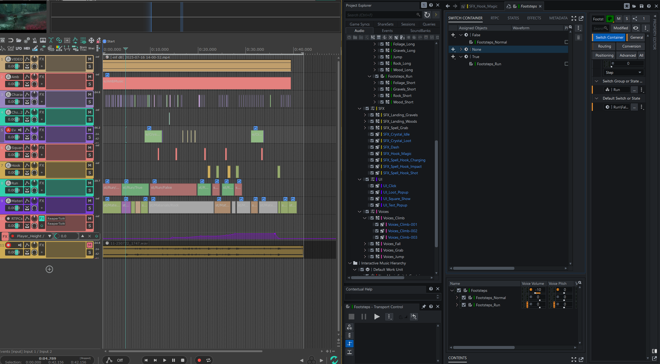This screenshot has width=660, height=364.
Task: Click the Routing property button
Action: tap(604, 46)
